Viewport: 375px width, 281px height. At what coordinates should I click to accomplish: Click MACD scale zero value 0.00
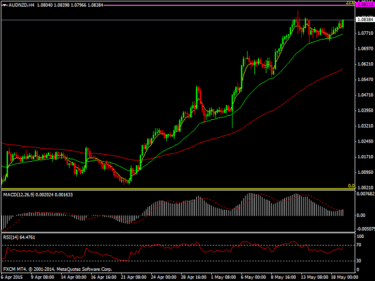pyautogui.click(x=361, y=215)
